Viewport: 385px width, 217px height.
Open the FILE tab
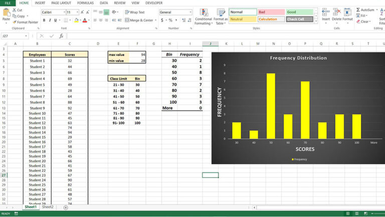8,3
